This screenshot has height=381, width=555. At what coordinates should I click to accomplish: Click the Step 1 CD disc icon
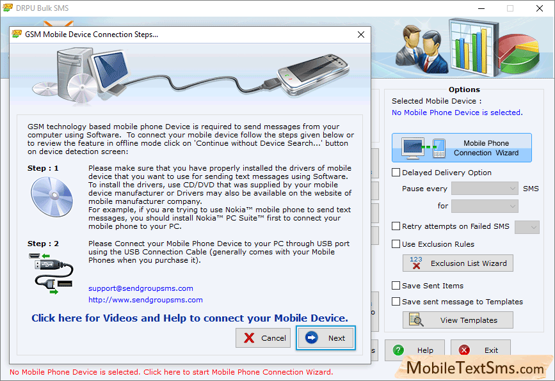pyautogui.click(x=52, y=197)
